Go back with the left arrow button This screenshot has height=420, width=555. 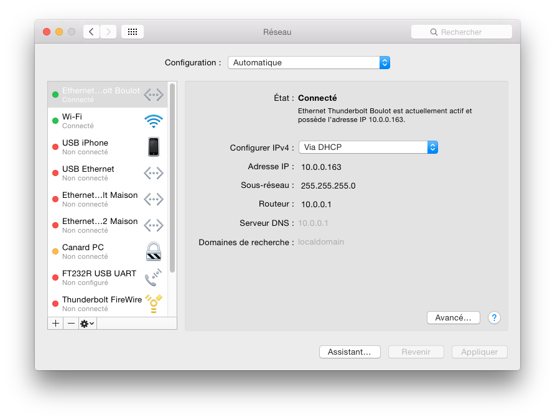(x=91, y=32)
